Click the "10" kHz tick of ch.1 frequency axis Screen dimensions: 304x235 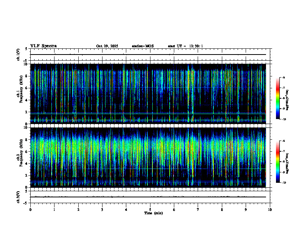(26, 64)
